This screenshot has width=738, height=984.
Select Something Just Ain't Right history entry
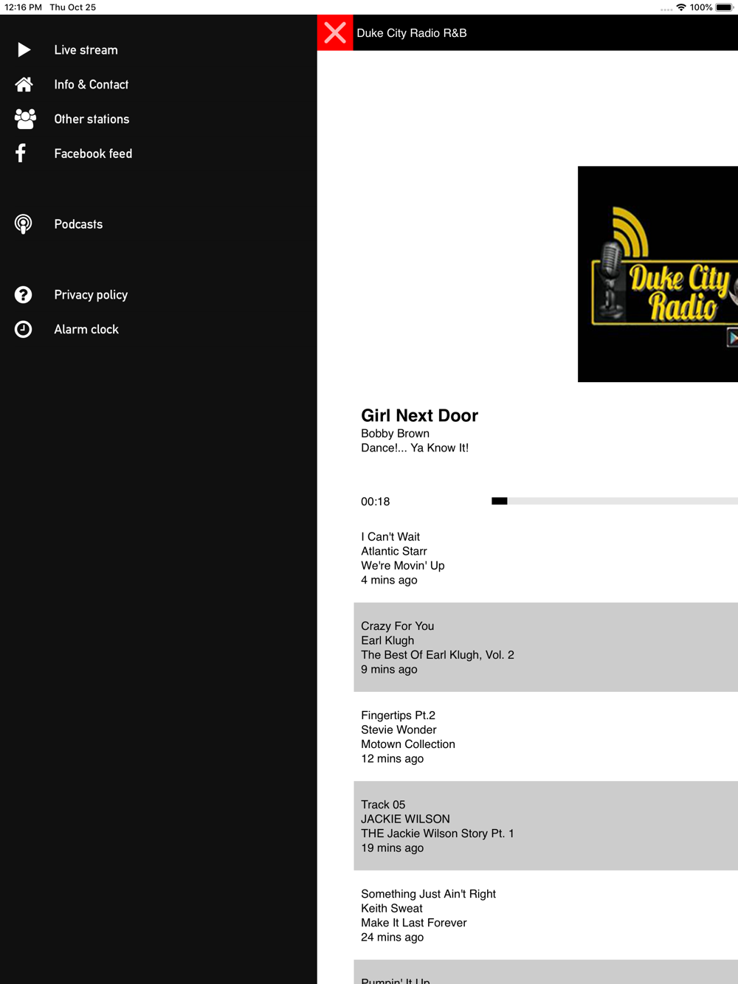(546, 915)
